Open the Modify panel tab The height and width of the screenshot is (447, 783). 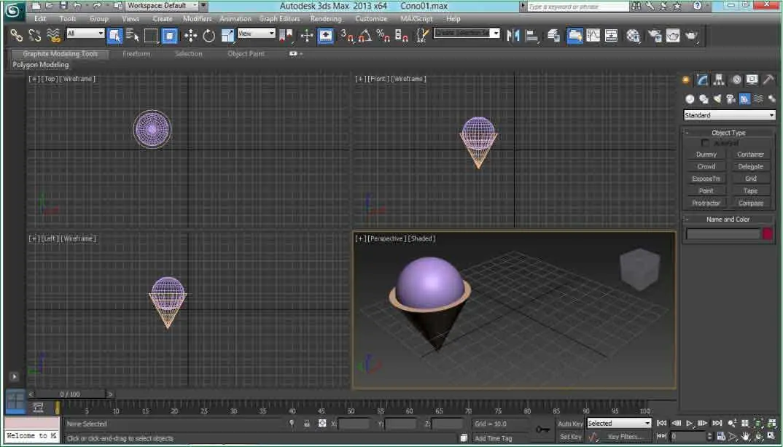point(703,80)
